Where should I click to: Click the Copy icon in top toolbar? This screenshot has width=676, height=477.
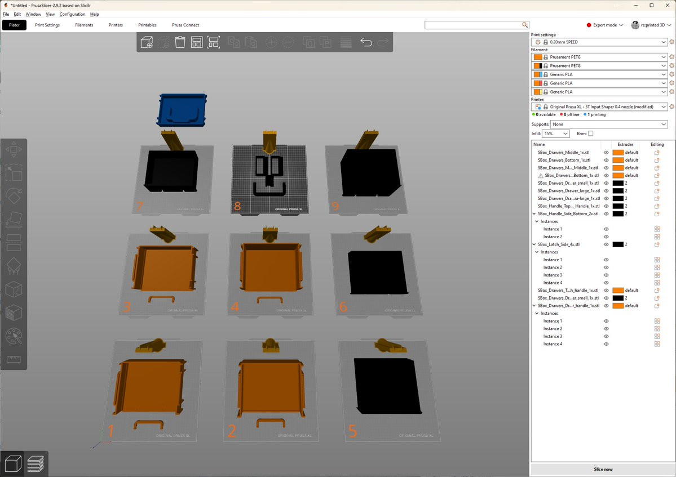234,42
